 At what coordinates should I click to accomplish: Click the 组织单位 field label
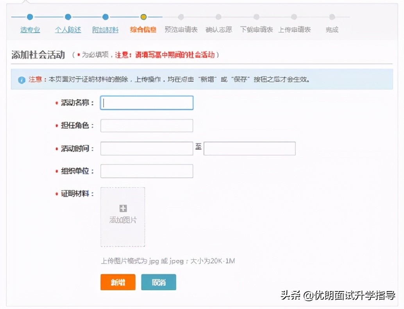77,171
